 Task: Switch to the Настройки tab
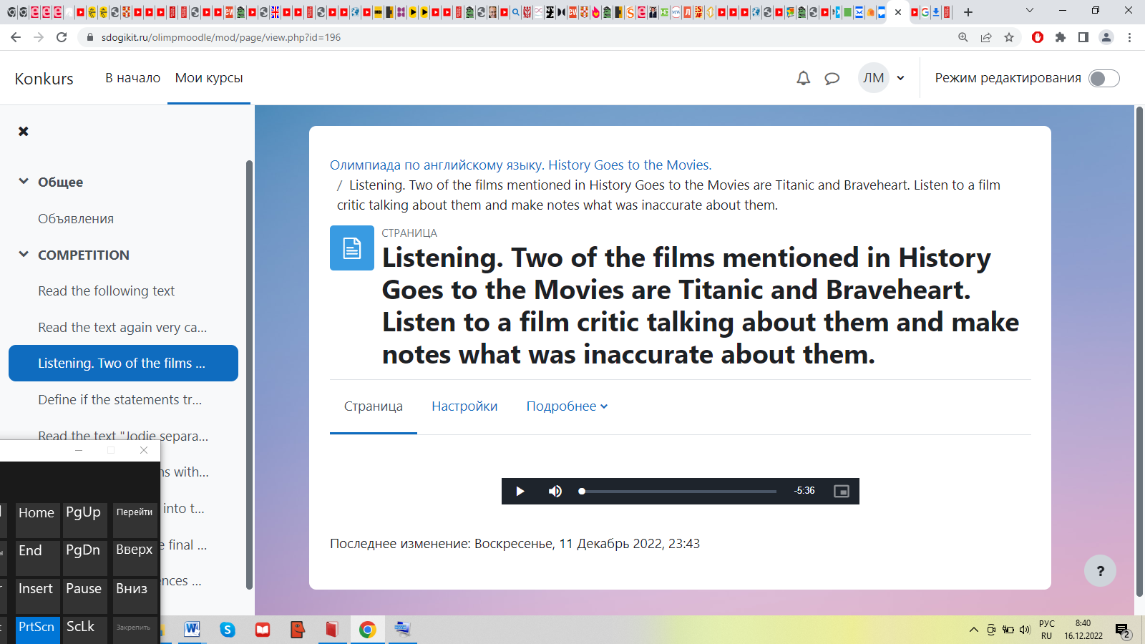tap(464, 406)
